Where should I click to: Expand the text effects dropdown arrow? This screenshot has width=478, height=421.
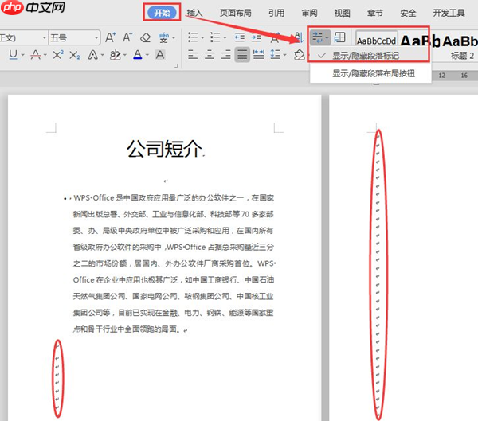tap(102, 55)
